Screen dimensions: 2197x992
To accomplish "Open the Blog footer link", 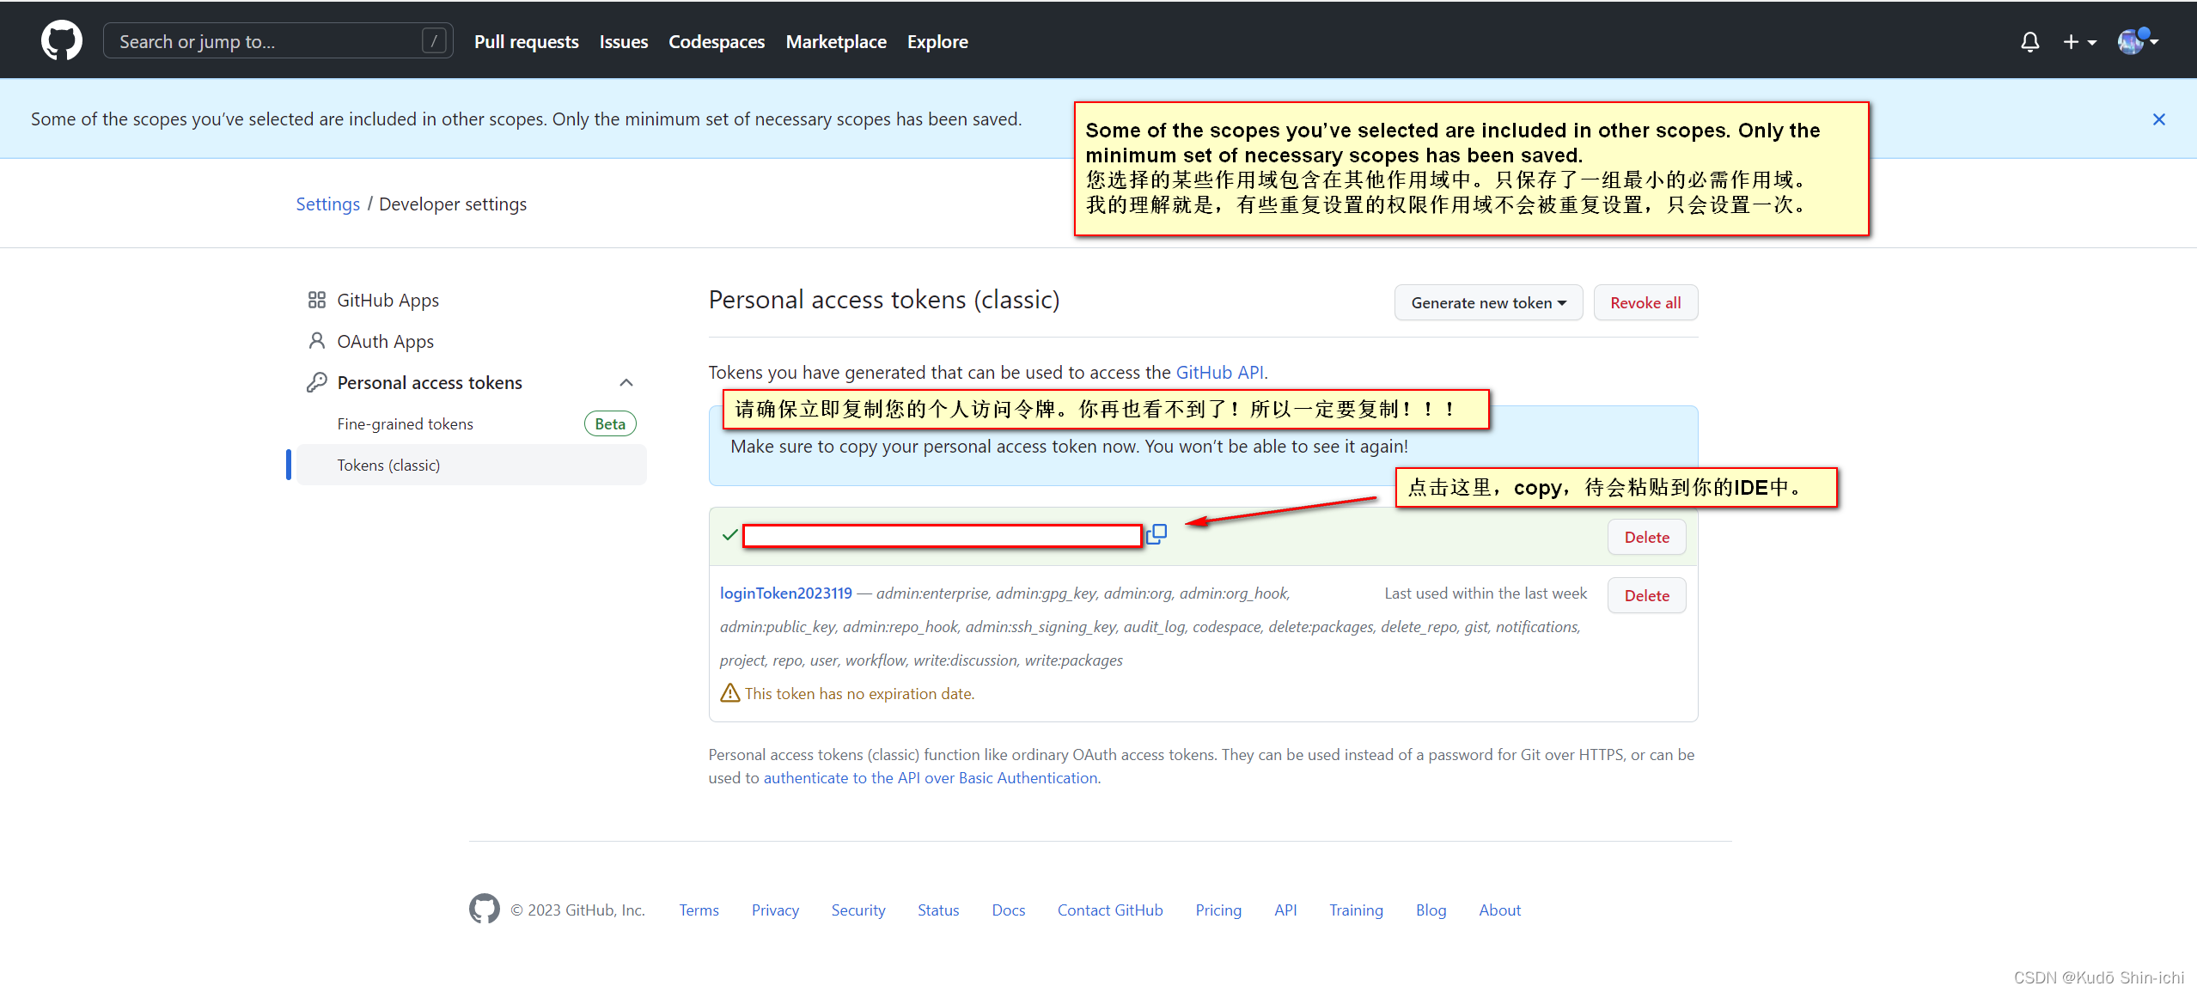I will pyautogui.click(x=1431, y=910).
